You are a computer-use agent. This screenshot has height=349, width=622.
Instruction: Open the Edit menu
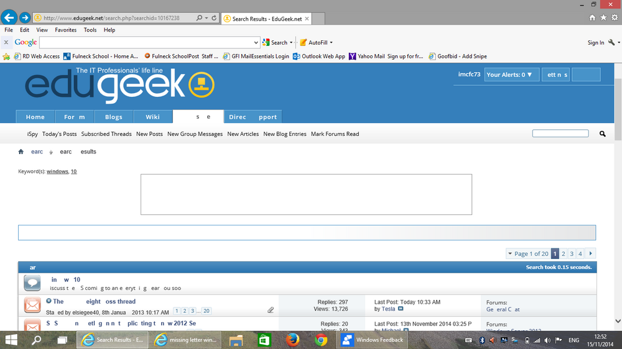pos(25,30)
